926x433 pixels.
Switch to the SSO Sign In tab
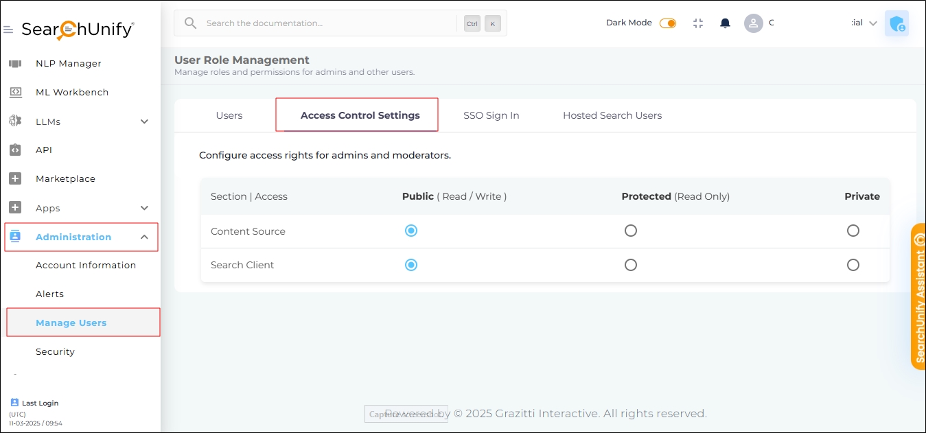pyautogui.click(x=491, y=115)
